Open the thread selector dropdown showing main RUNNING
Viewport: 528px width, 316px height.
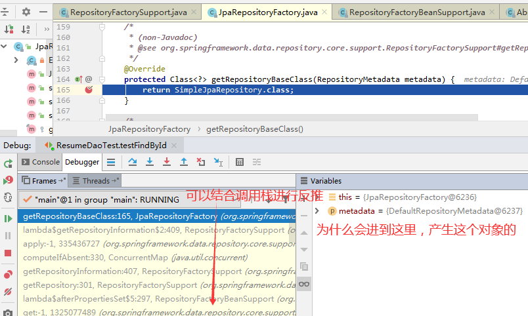[x=129, y=200]
